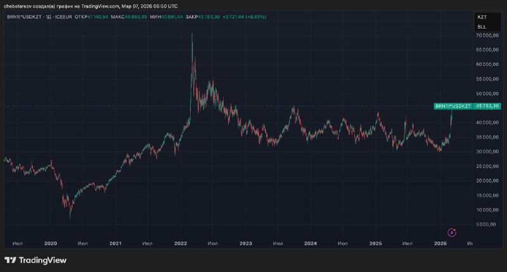The image size is (507, 272).
Task: Click the 30 000,00 price scale label
Action: tap(488, 152)
